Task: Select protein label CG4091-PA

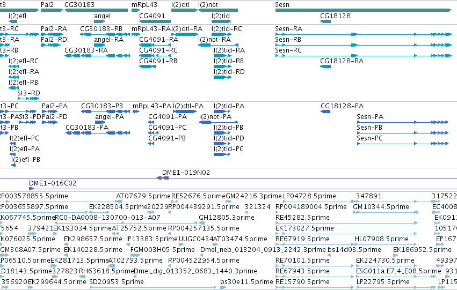Action: (168, 117)
